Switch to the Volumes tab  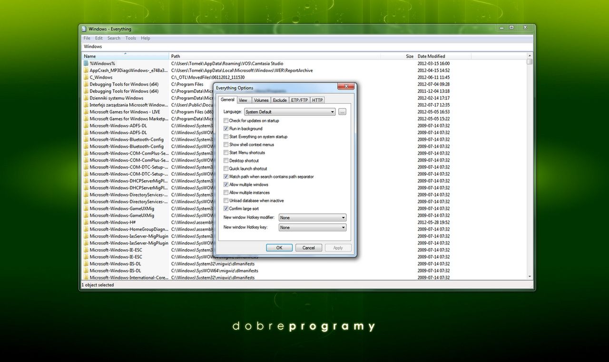click(x=261, y=100)
